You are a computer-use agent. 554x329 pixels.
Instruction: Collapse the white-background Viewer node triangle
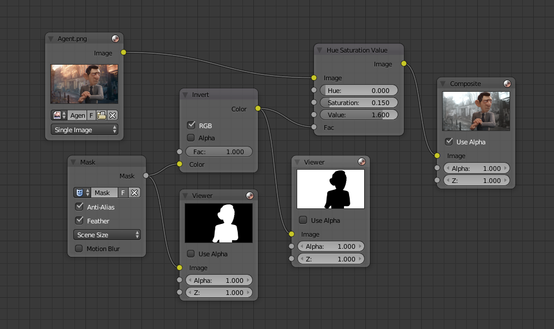tap(297, 162)
